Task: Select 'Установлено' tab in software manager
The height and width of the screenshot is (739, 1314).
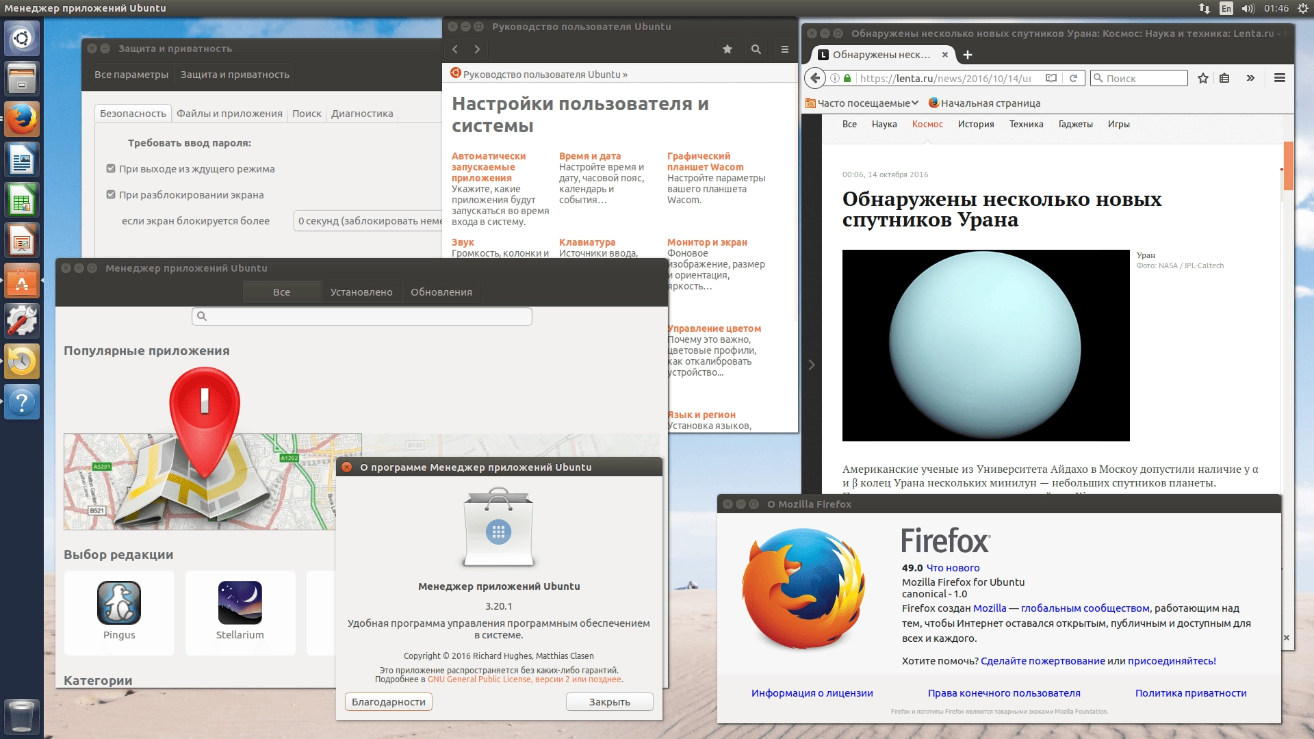Action: [x=361, y=292]
